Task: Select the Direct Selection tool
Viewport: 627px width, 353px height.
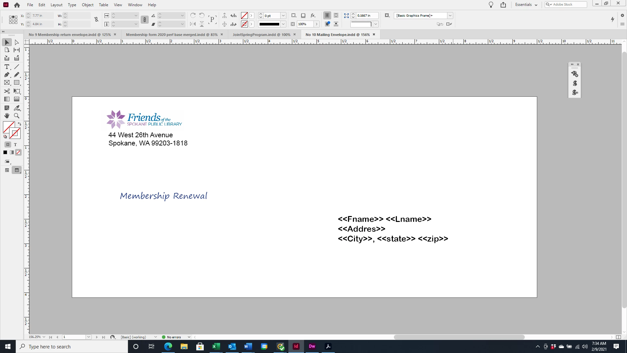Action: pos(17,42)
